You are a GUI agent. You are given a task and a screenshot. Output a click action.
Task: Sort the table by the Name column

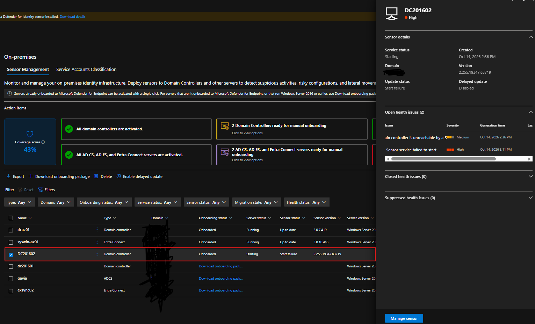(24, 218)
